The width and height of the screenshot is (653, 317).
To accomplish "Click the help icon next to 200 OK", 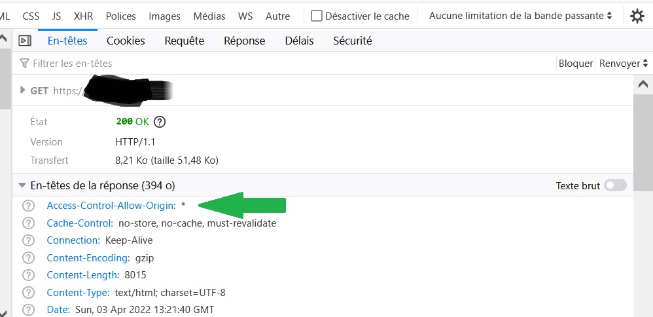I will (x=160, y=122).
